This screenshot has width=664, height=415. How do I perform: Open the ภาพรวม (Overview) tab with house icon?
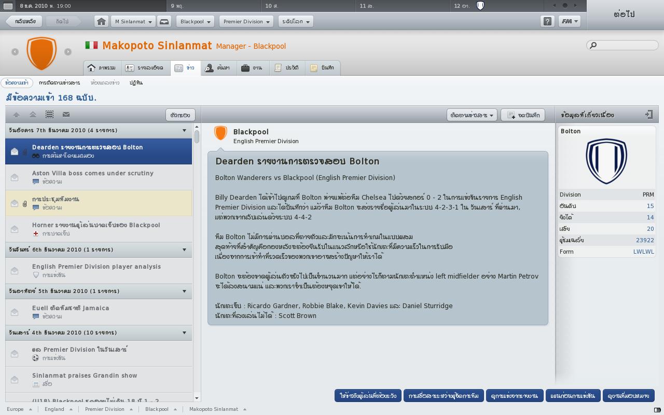102,68
